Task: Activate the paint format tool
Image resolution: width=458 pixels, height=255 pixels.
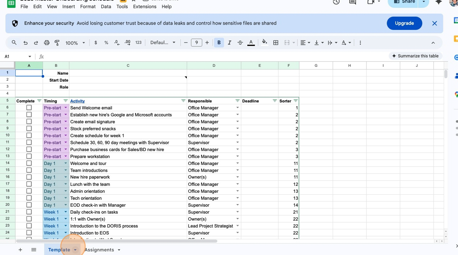Action: (57, 42)
